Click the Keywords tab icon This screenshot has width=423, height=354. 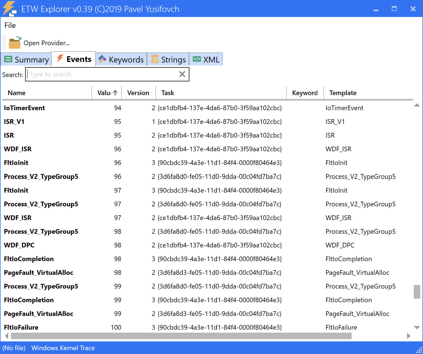[102, 59]
